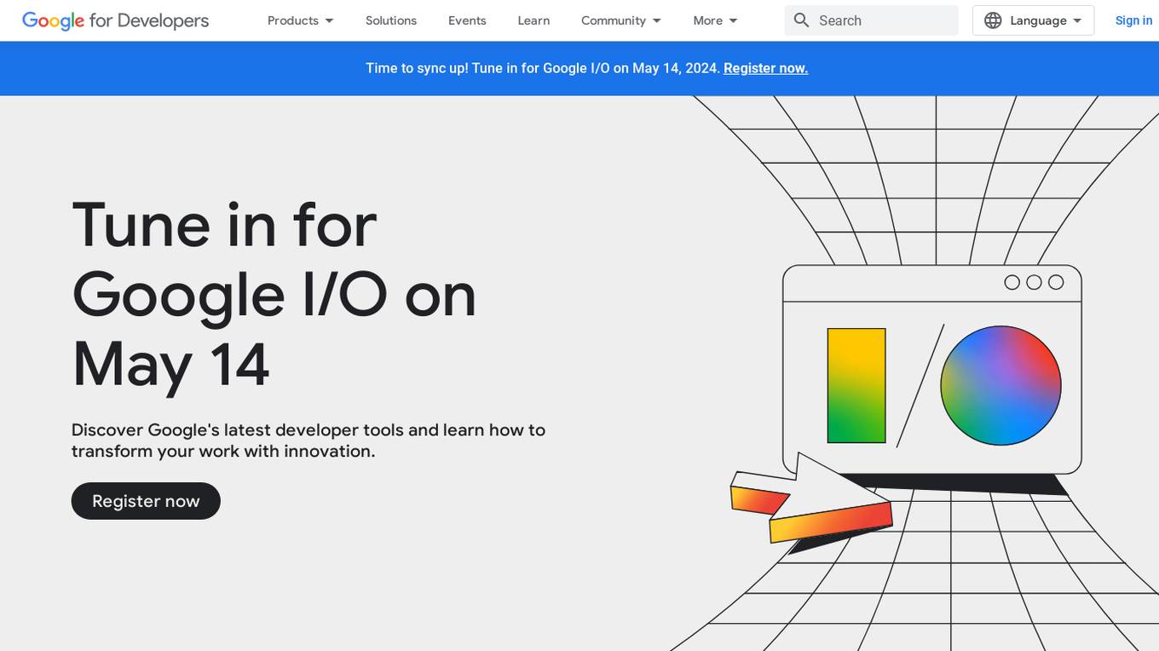Click the I/O illustration window graphic
The image size is (1159, 651).
coord(932,369)
